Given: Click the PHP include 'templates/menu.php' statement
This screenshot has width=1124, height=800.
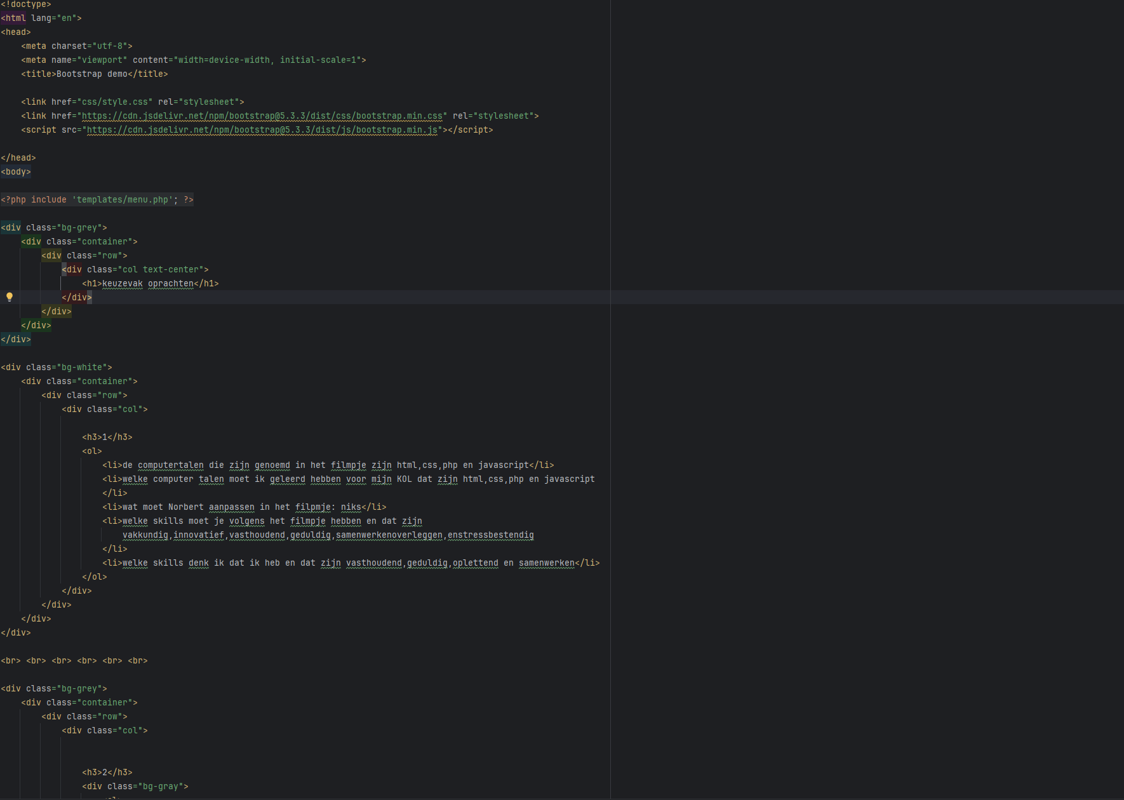Looking at the screenshot, I should [97, 200].
